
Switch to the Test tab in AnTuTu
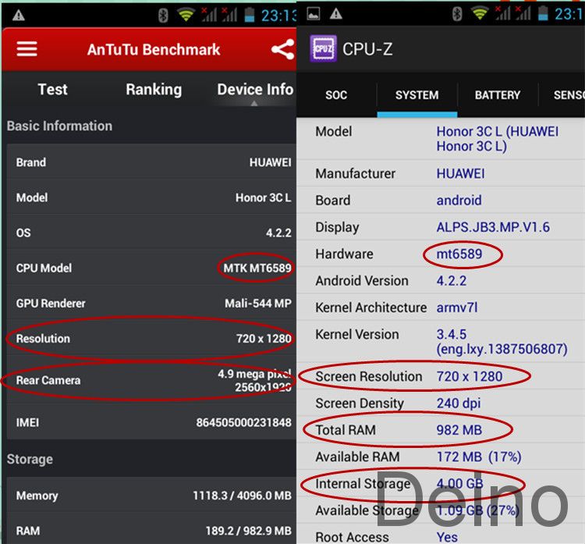(x=52, y=90)
